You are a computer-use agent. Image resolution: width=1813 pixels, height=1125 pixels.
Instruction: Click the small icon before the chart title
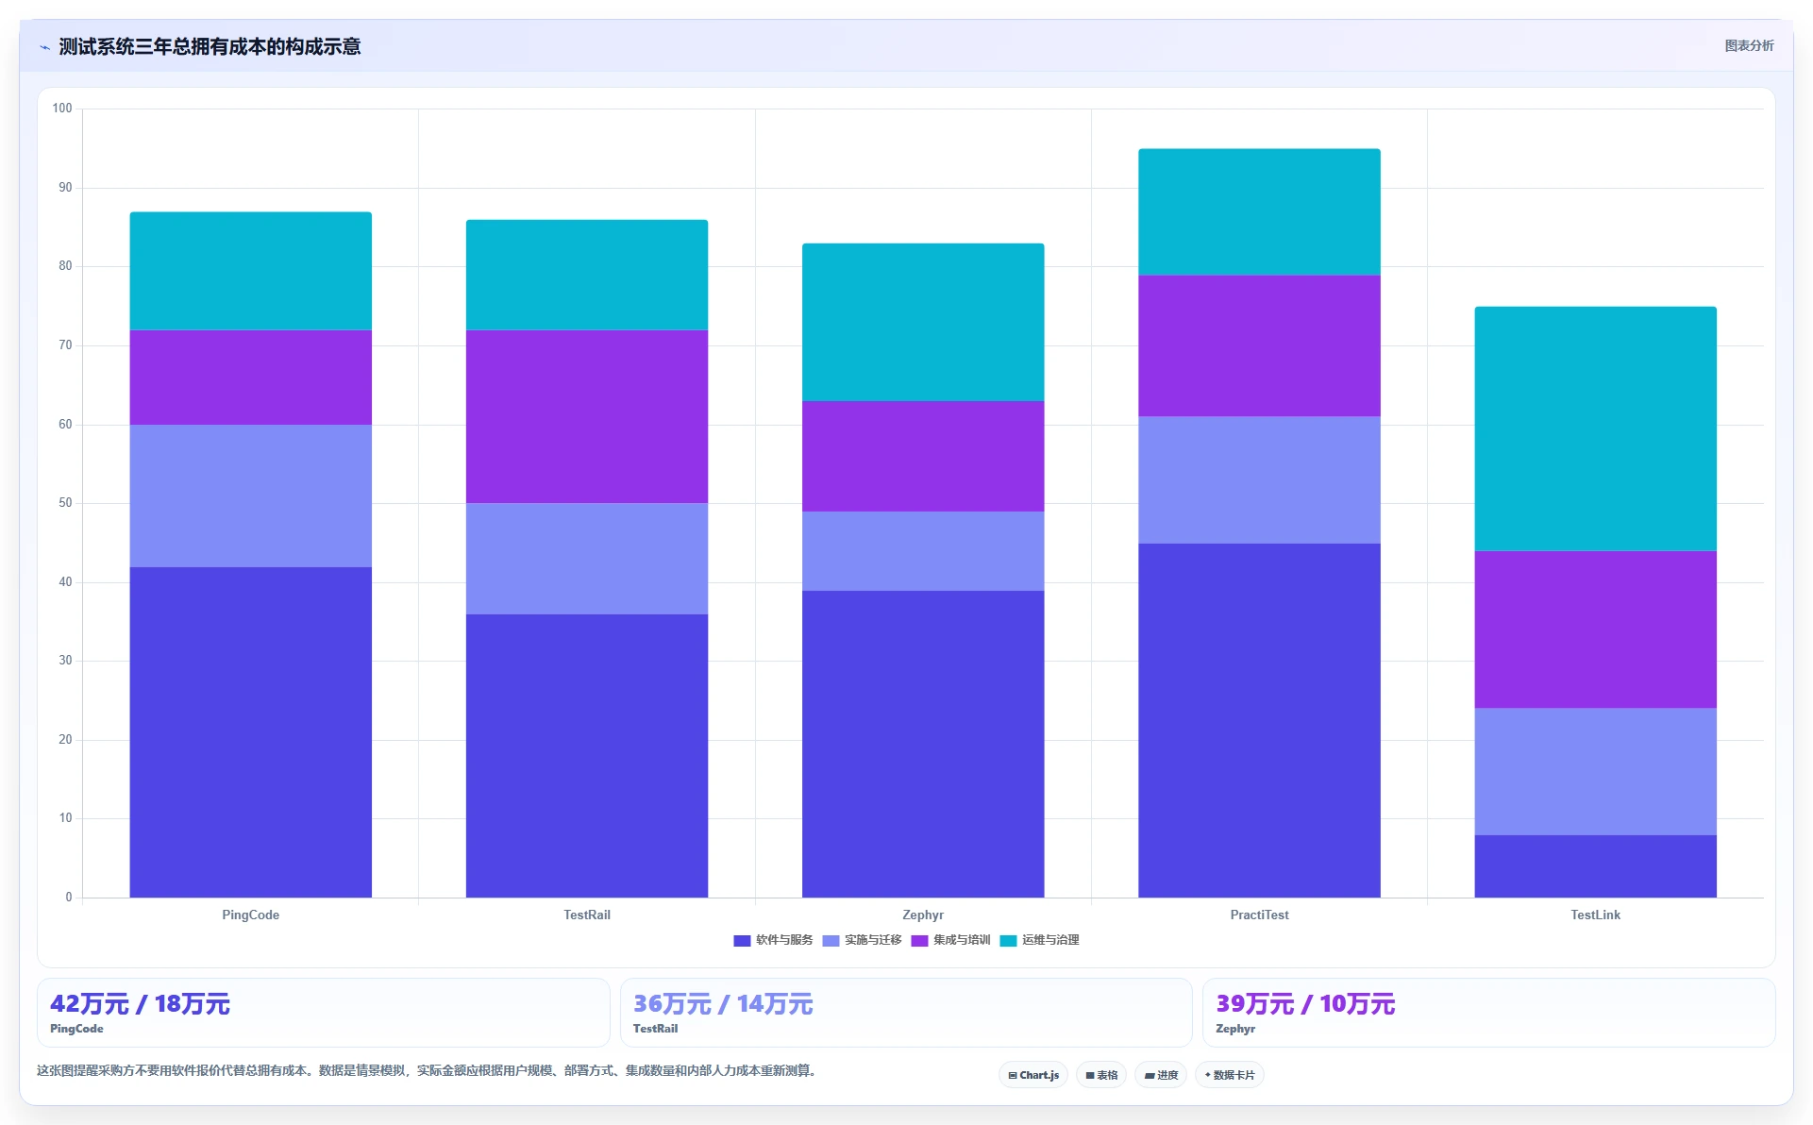[x=44, y=47]
